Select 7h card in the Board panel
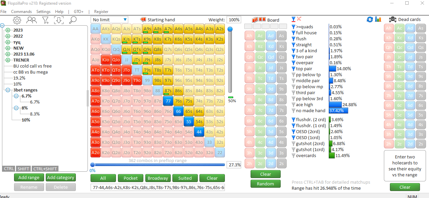429x198 pixels. tap(249, 110)
